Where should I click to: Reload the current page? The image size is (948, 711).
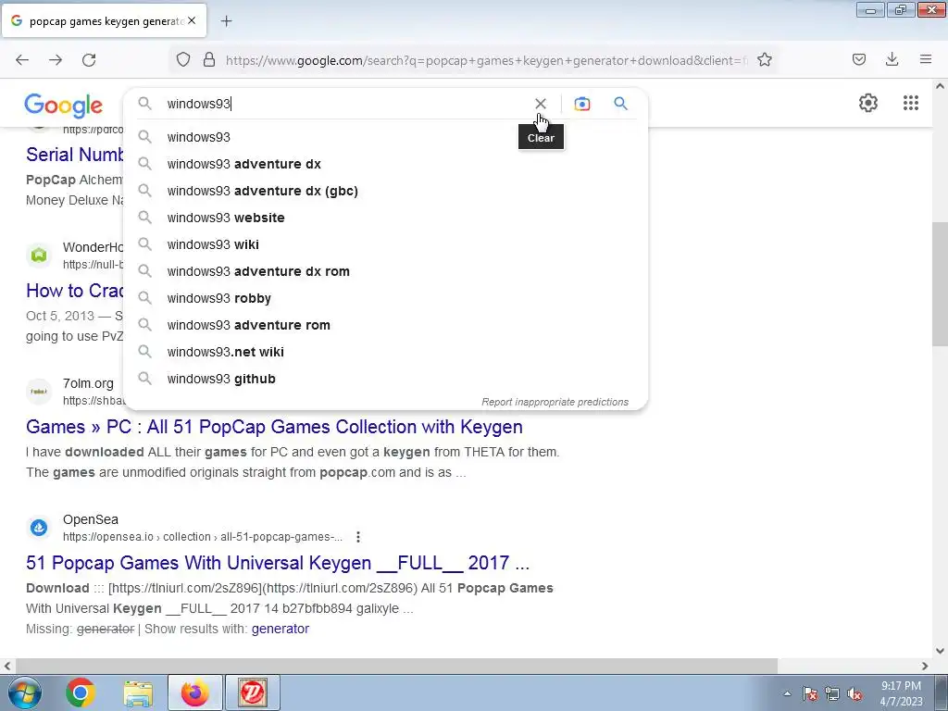tap(89, 60)
